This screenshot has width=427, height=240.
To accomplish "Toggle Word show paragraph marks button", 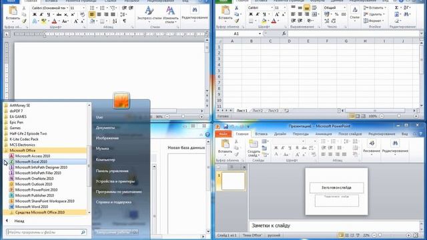I will coord(125,21).
